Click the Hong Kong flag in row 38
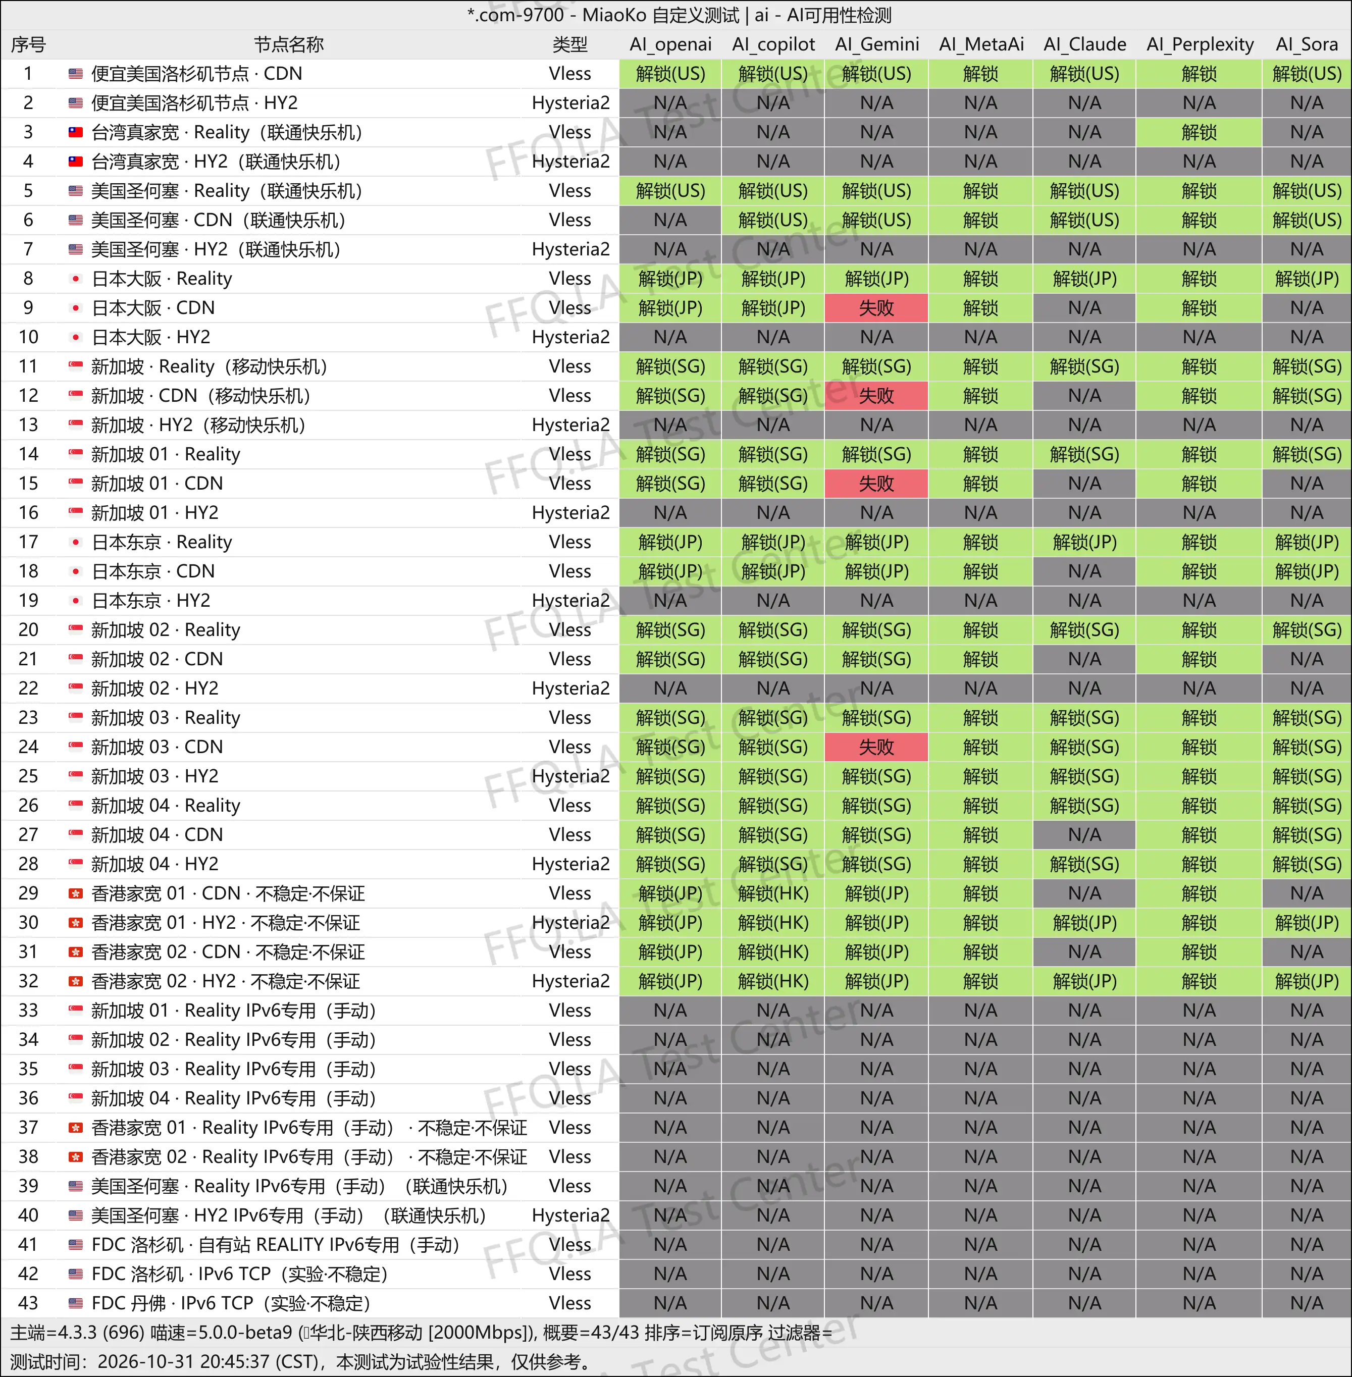1352x1377 pixels. pyautogui.click(x=75, y=1157)
